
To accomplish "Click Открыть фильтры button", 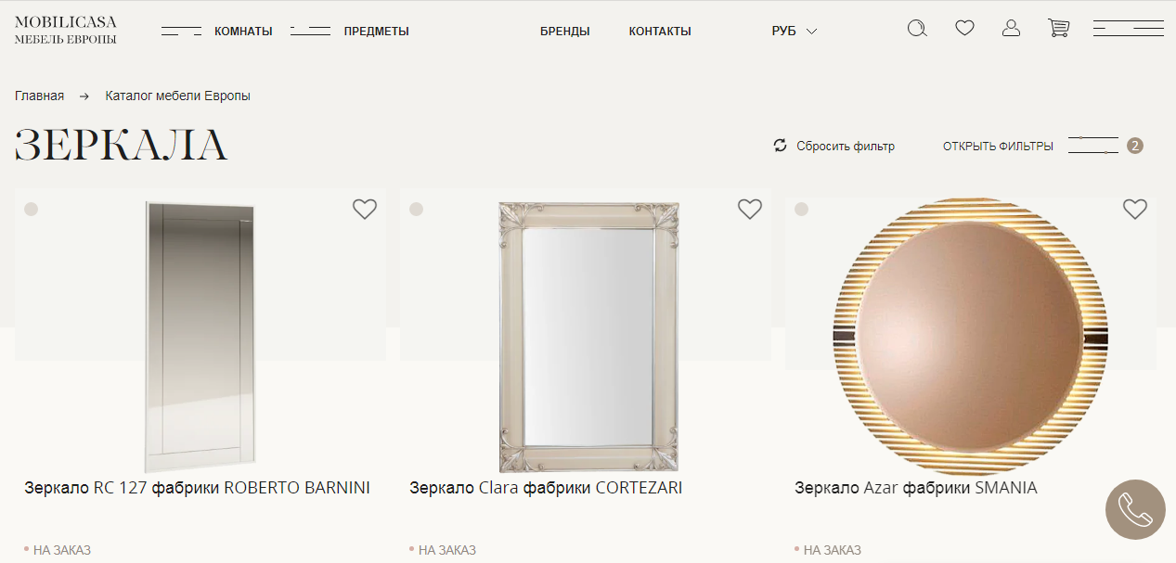I will point(998,147).
